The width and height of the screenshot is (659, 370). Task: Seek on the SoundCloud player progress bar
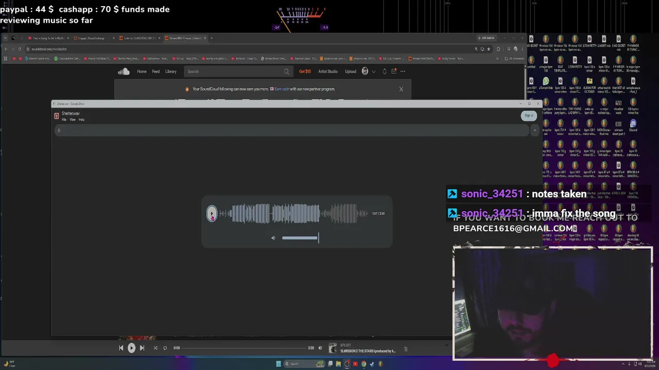coord(244,348)
